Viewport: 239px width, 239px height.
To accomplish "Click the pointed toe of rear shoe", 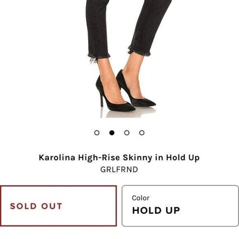I will [x=150, y=104].
